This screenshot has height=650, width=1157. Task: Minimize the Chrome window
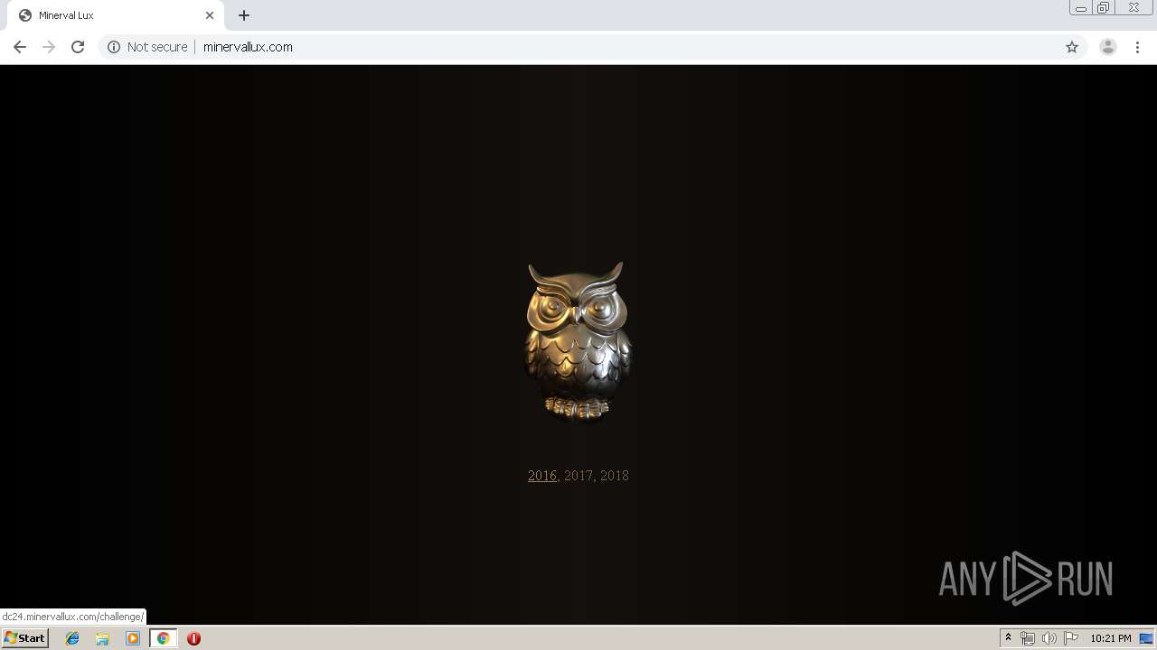coord(1080,8)
